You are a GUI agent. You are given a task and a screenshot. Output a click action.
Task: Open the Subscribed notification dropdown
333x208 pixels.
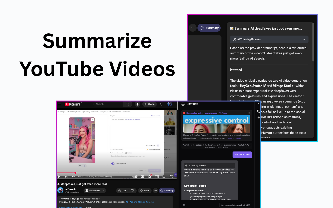(95, 191)
